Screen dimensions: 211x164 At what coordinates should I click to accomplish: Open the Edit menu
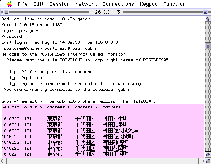[38, 4]
